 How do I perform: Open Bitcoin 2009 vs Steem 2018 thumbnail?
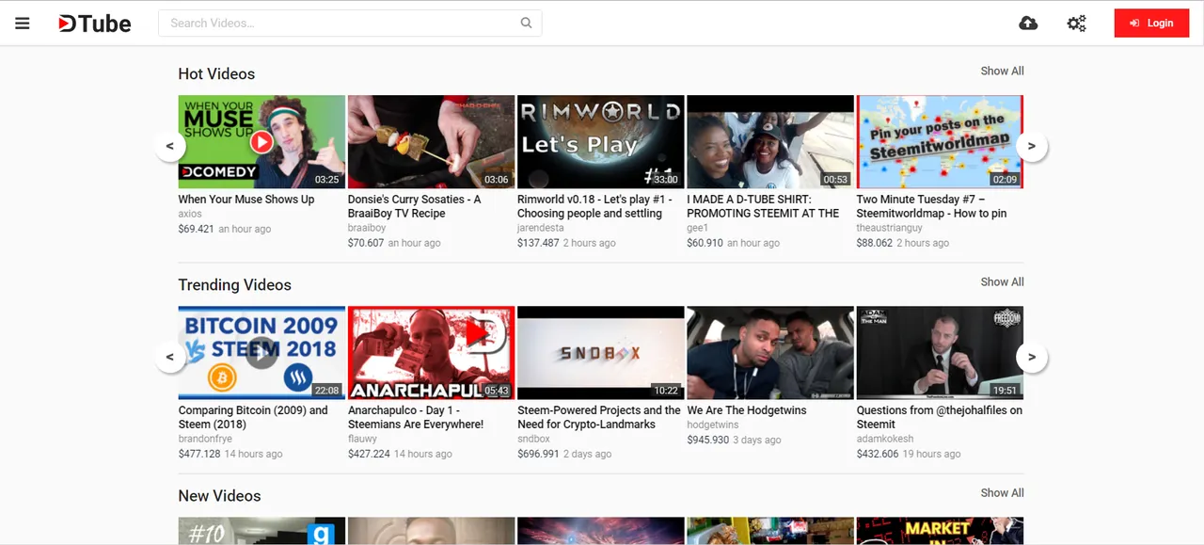[261, 353]
